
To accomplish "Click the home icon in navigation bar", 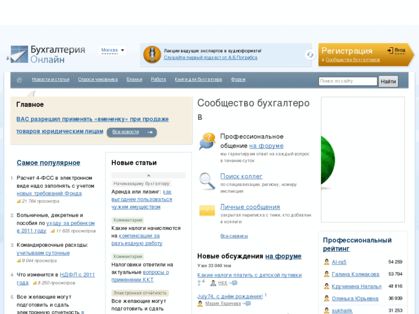I will point(20,80).
